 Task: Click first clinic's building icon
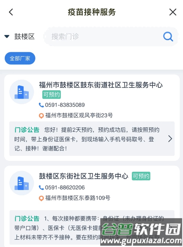click(22, 92)
